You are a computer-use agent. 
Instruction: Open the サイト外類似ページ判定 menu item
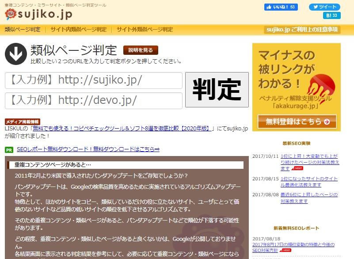click(145, 30)
